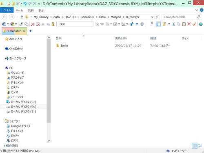This screenshot has width=204, height=153.
Task: Click the folder options icon beside pane toggle
Action: click(164, 24)
